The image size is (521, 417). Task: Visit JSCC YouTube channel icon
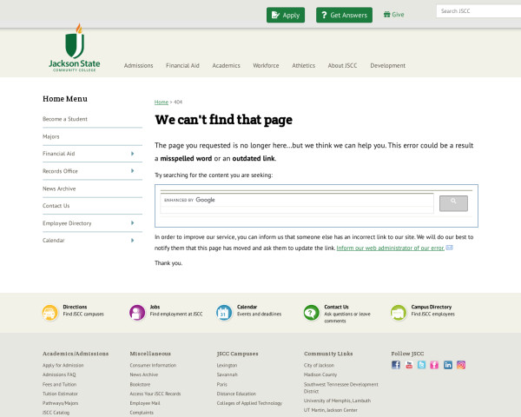(x=409, y=365)
